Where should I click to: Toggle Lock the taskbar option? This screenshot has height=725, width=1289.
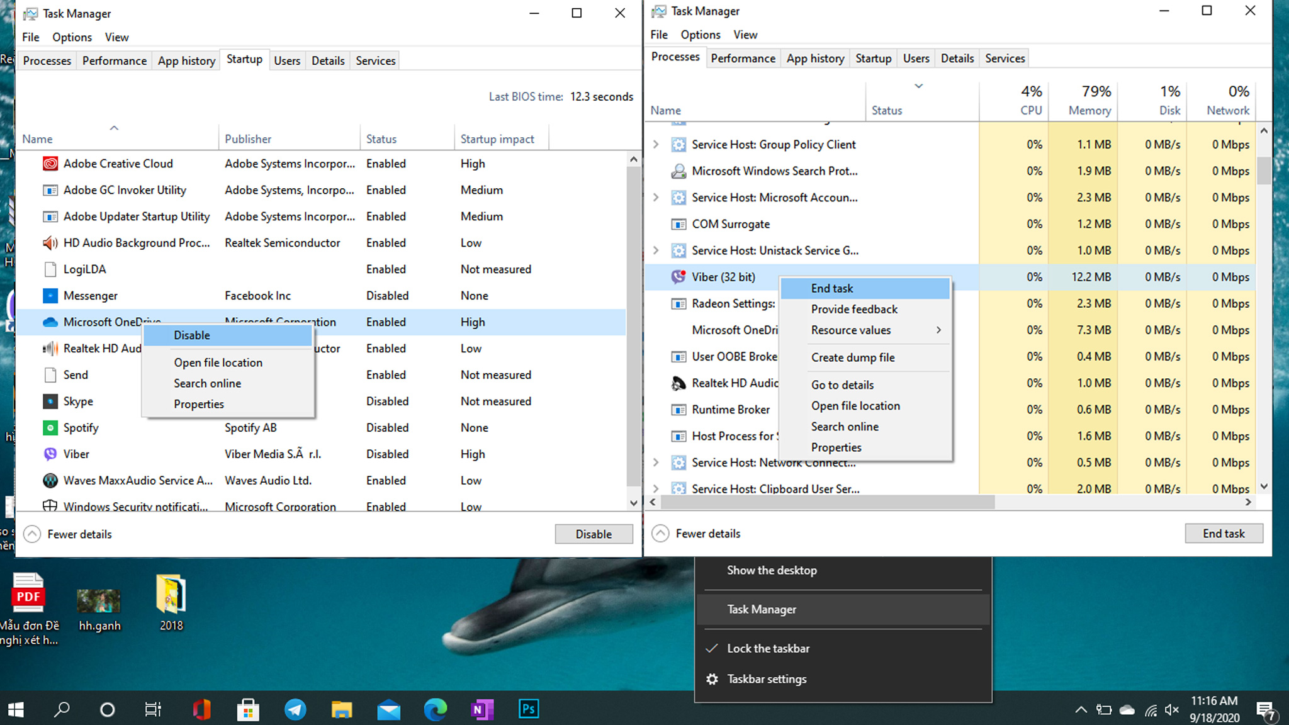768,648
